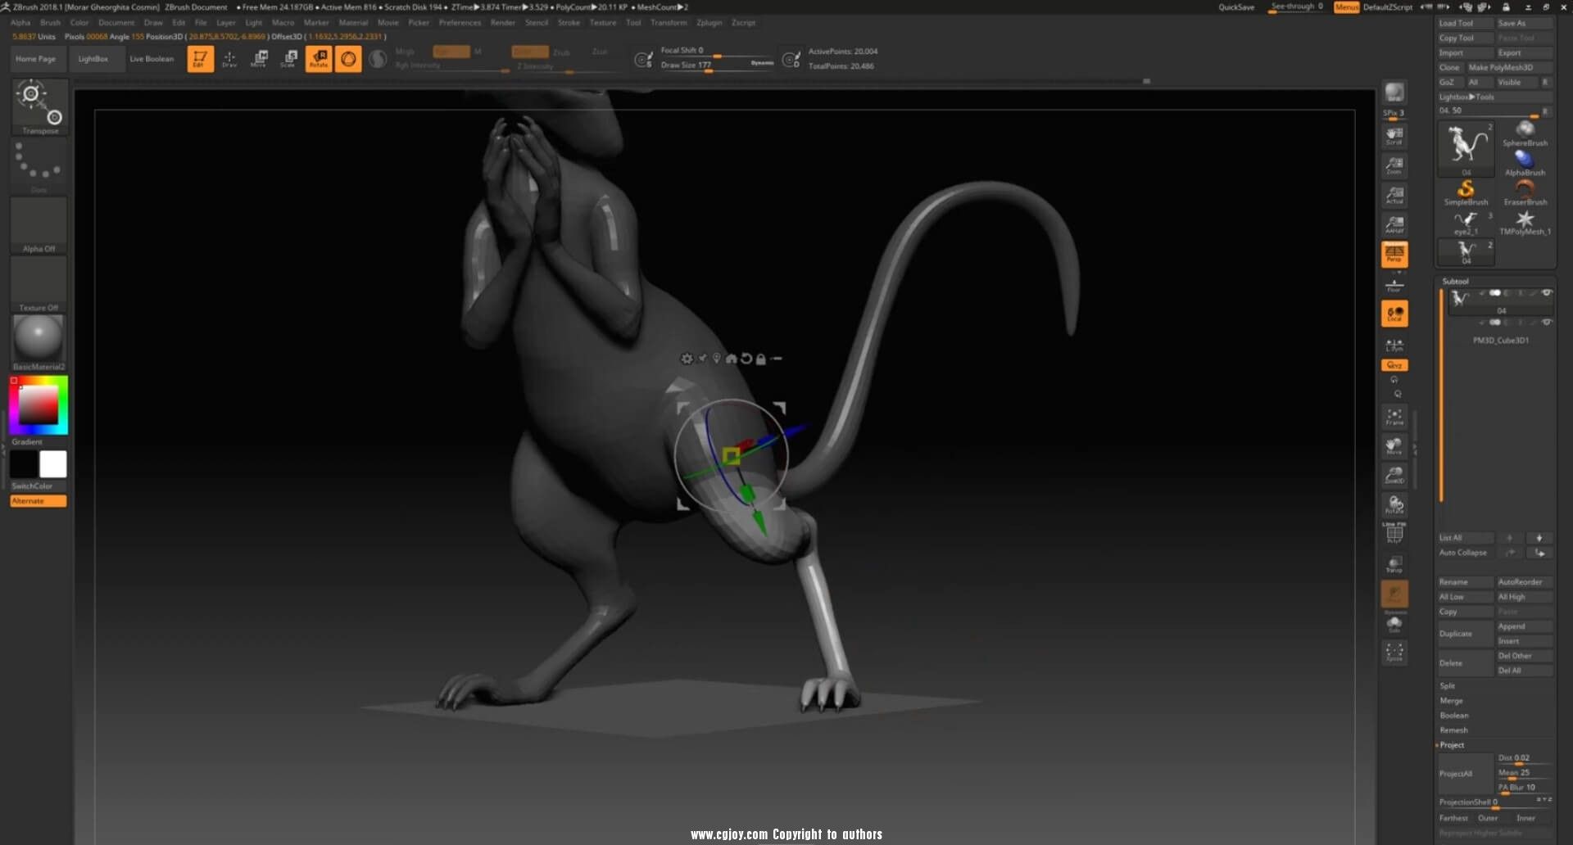Activate the Edit mode button
The width and height of the screenshot is (1573, 845).
point(200,59)
